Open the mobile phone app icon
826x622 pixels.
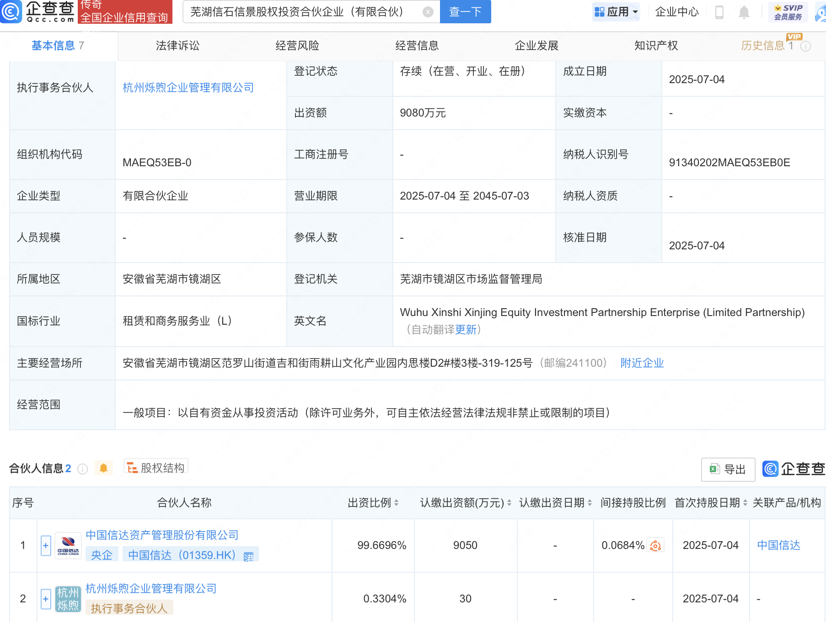point(719,12)
